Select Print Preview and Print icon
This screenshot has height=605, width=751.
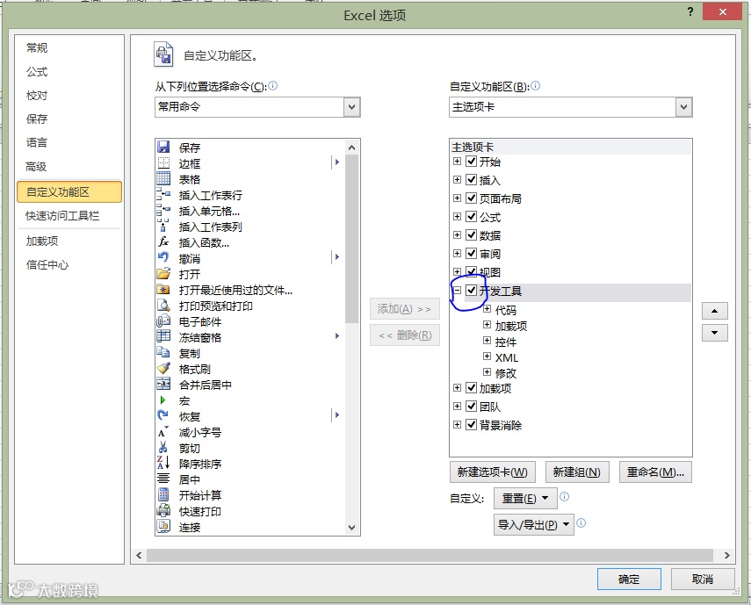(163, 305)
